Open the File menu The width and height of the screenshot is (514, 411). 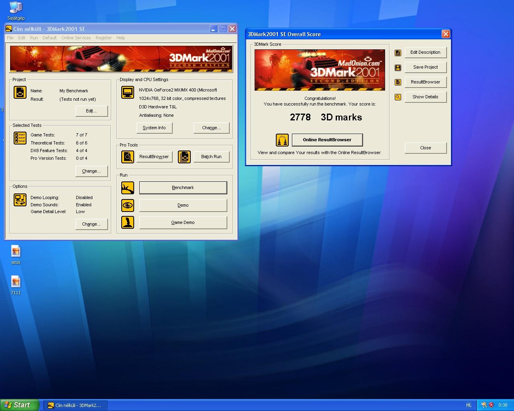pos(10,38)
